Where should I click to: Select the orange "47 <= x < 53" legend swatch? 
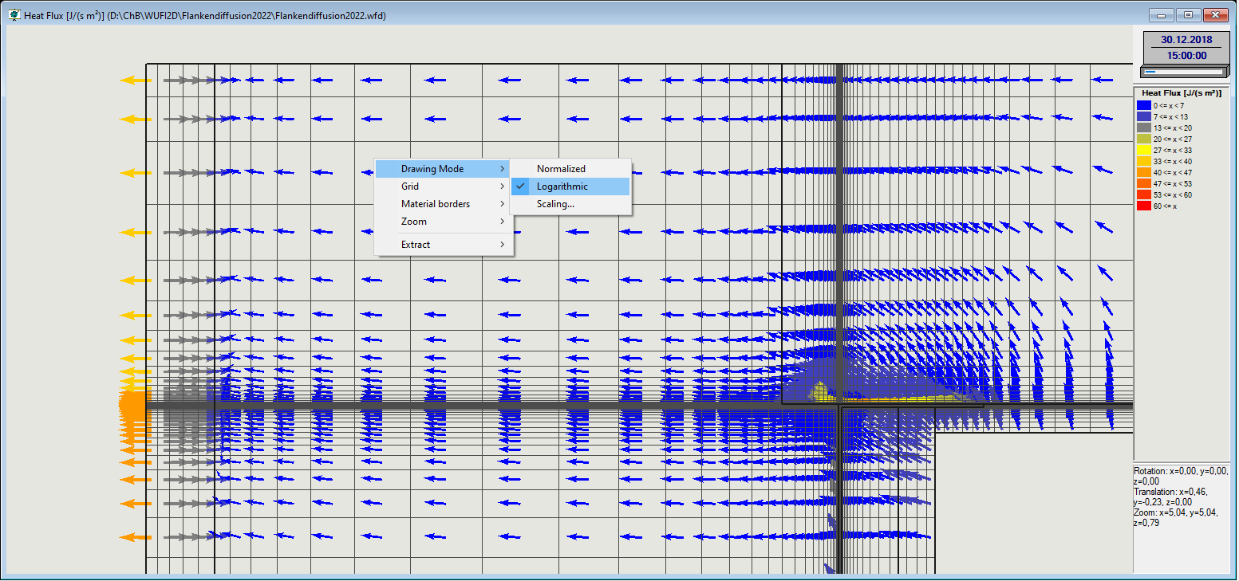pos(1144,183)
